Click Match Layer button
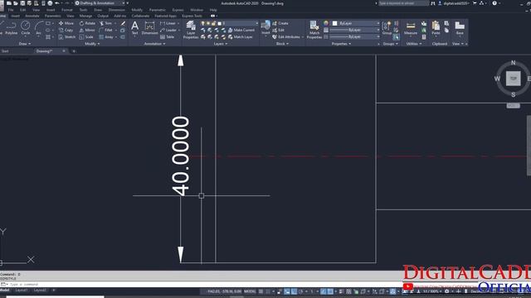The image size is (531, 298). click(241, 36)
